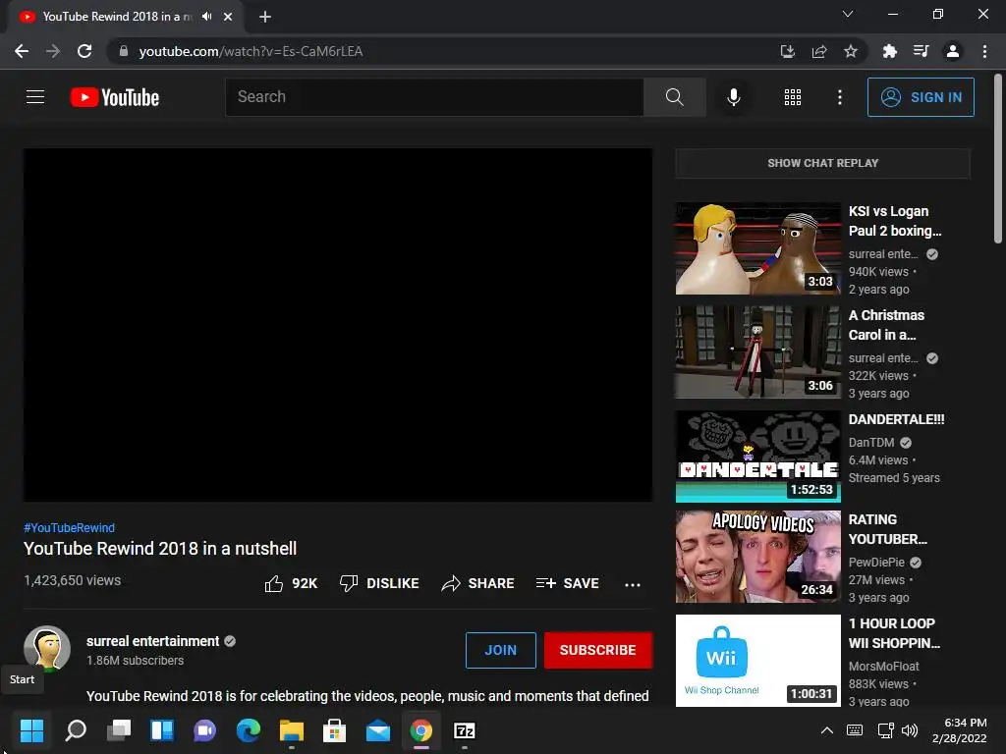
Task: Open KSI vs Logan Paul 2 thumbnail
Action: [x=757, y=248]
